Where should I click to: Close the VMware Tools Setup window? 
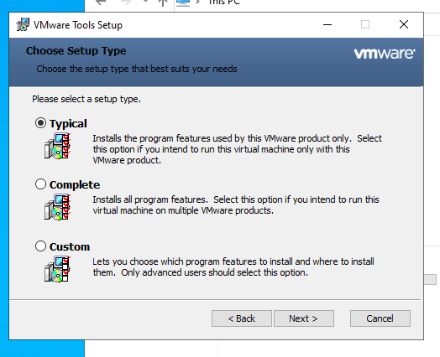click(404, 24)
